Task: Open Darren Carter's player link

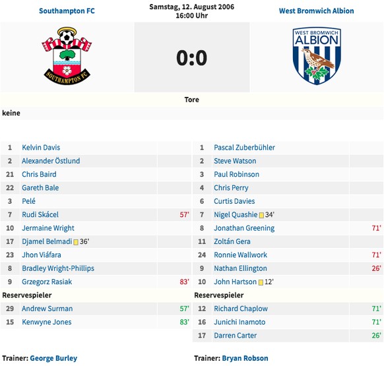Action: tap(235, 336)
